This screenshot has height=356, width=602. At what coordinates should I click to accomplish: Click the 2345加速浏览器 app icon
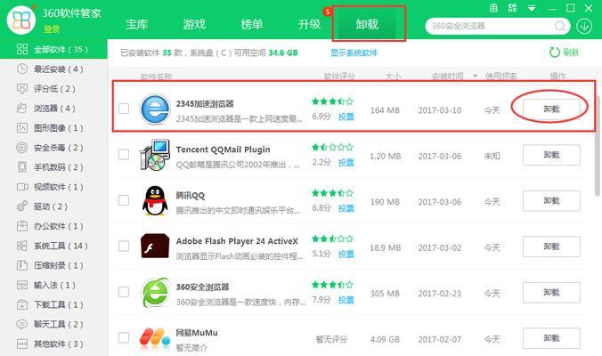point(155,109)
